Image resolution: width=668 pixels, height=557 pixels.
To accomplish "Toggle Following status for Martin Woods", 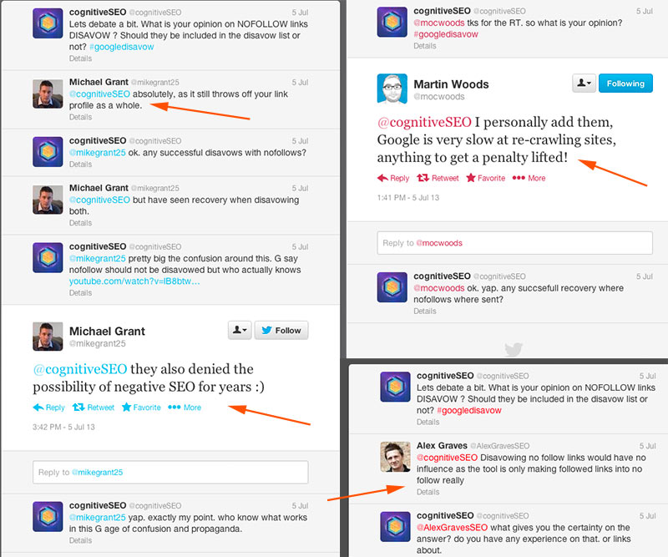I will tap(625, 84).
